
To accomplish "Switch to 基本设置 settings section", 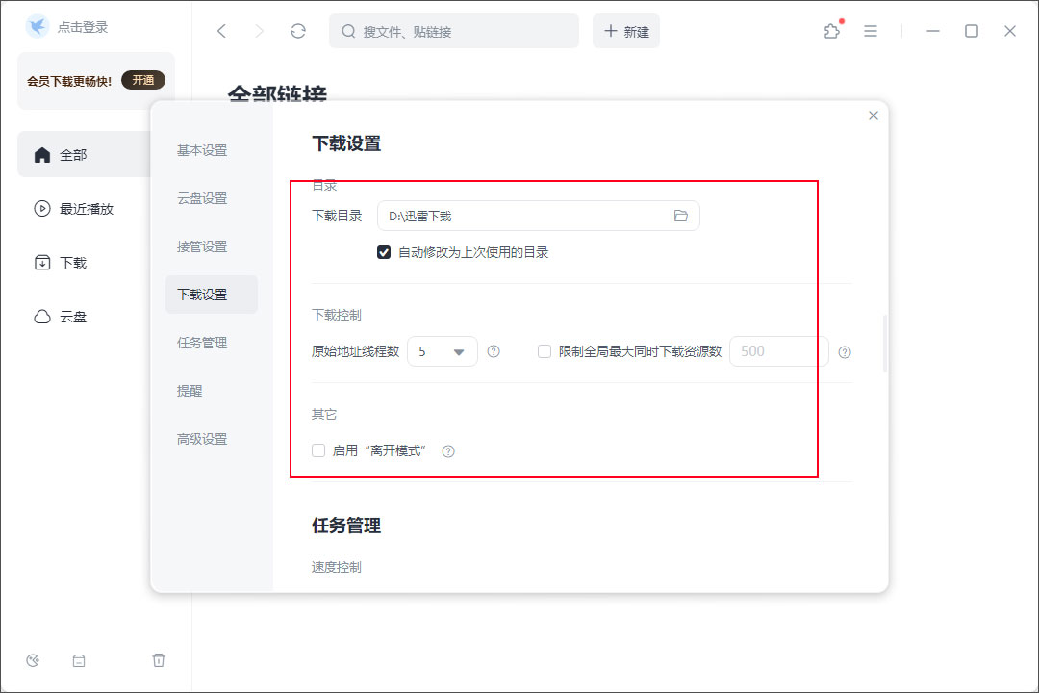I will click(201, 150).
